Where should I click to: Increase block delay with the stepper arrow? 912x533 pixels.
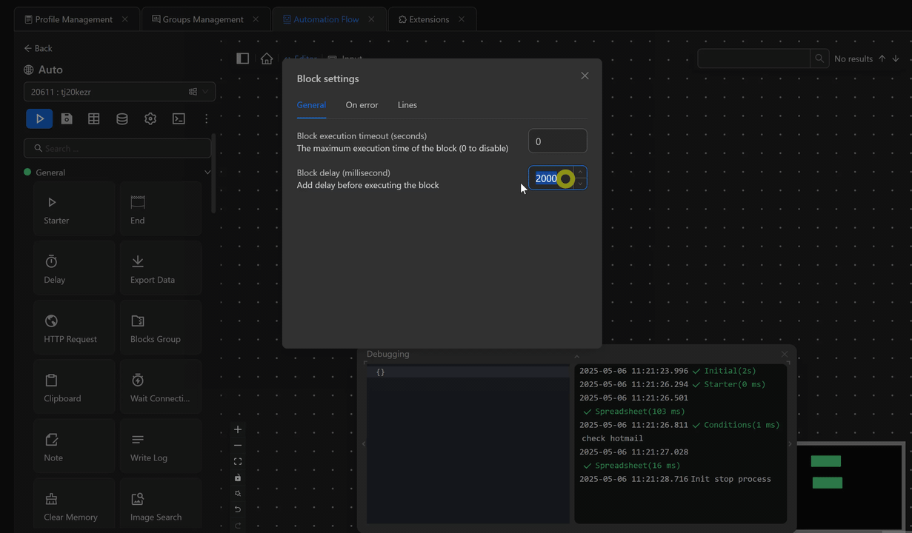[580, 174]
